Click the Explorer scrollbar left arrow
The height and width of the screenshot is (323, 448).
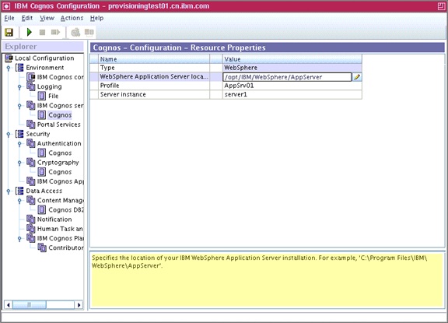[9, 304]
